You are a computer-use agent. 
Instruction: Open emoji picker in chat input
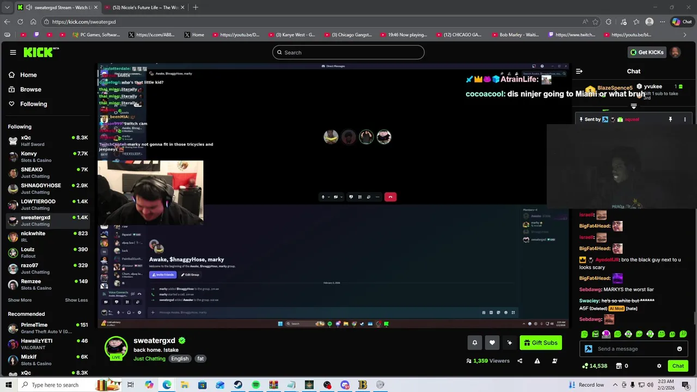click(680, 349)
